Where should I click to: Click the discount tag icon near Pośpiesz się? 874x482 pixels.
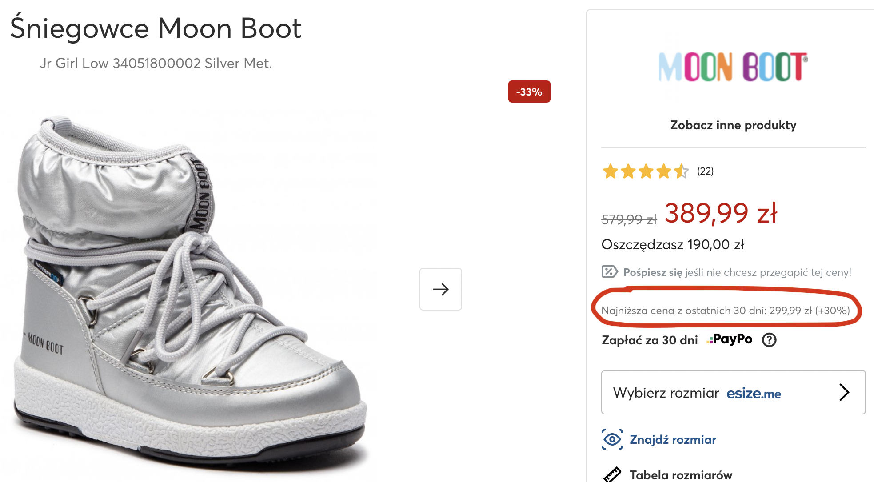click(609, 271)
